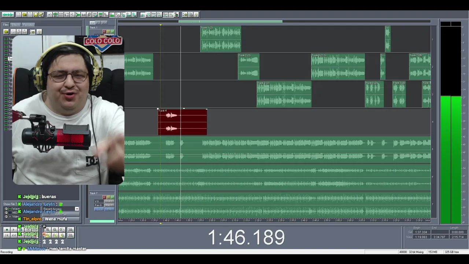
Task: Solo Track 1 with its yellow S button
Action: pyautogui.click(x=108, y=32)
